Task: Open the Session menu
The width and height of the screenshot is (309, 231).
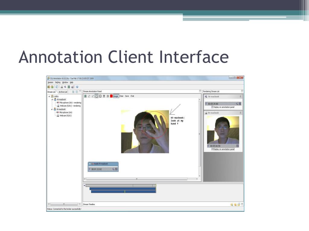Action: [x=50, y=82]
